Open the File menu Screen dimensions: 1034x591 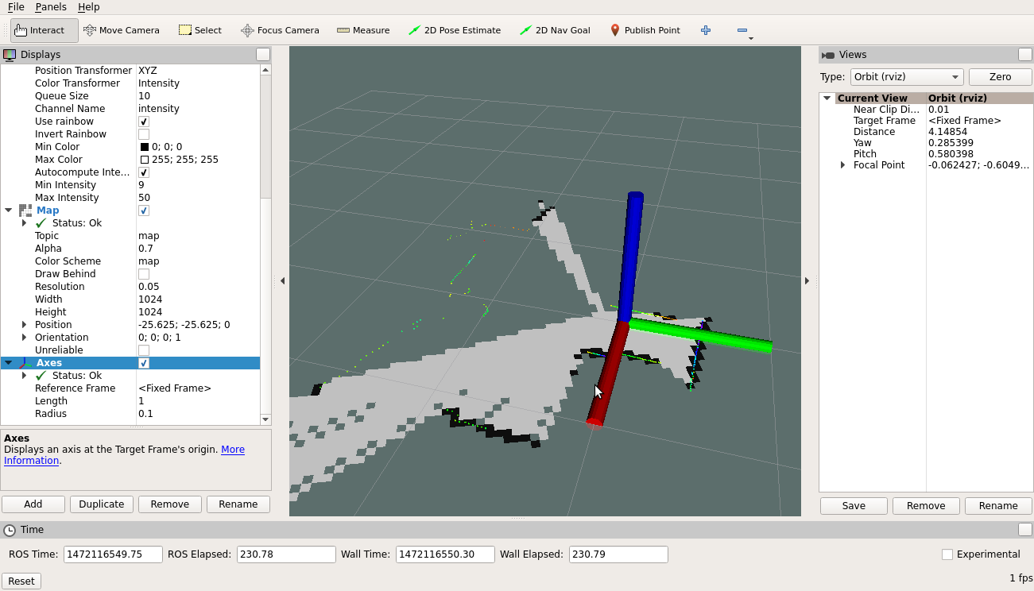[16, 6]
